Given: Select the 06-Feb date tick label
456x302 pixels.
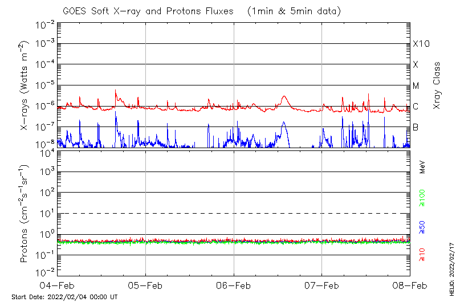Looking at the screenshot, I should pyautogui.click(x=234, y=285).
